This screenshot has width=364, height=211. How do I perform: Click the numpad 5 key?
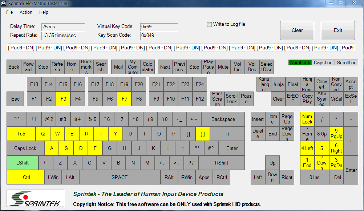(321, 148)
